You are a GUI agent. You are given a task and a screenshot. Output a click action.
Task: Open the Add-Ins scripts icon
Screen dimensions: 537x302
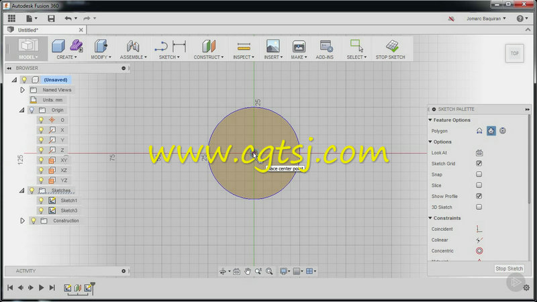coord(326,46)
